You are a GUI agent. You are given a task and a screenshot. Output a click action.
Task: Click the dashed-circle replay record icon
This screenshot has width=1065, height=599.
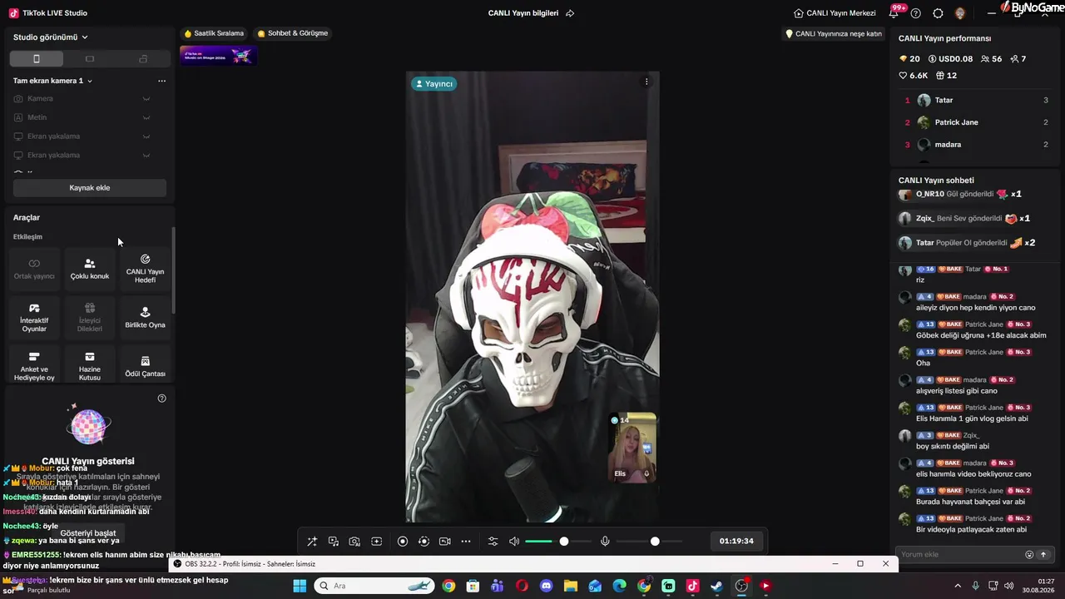point(424,542)
